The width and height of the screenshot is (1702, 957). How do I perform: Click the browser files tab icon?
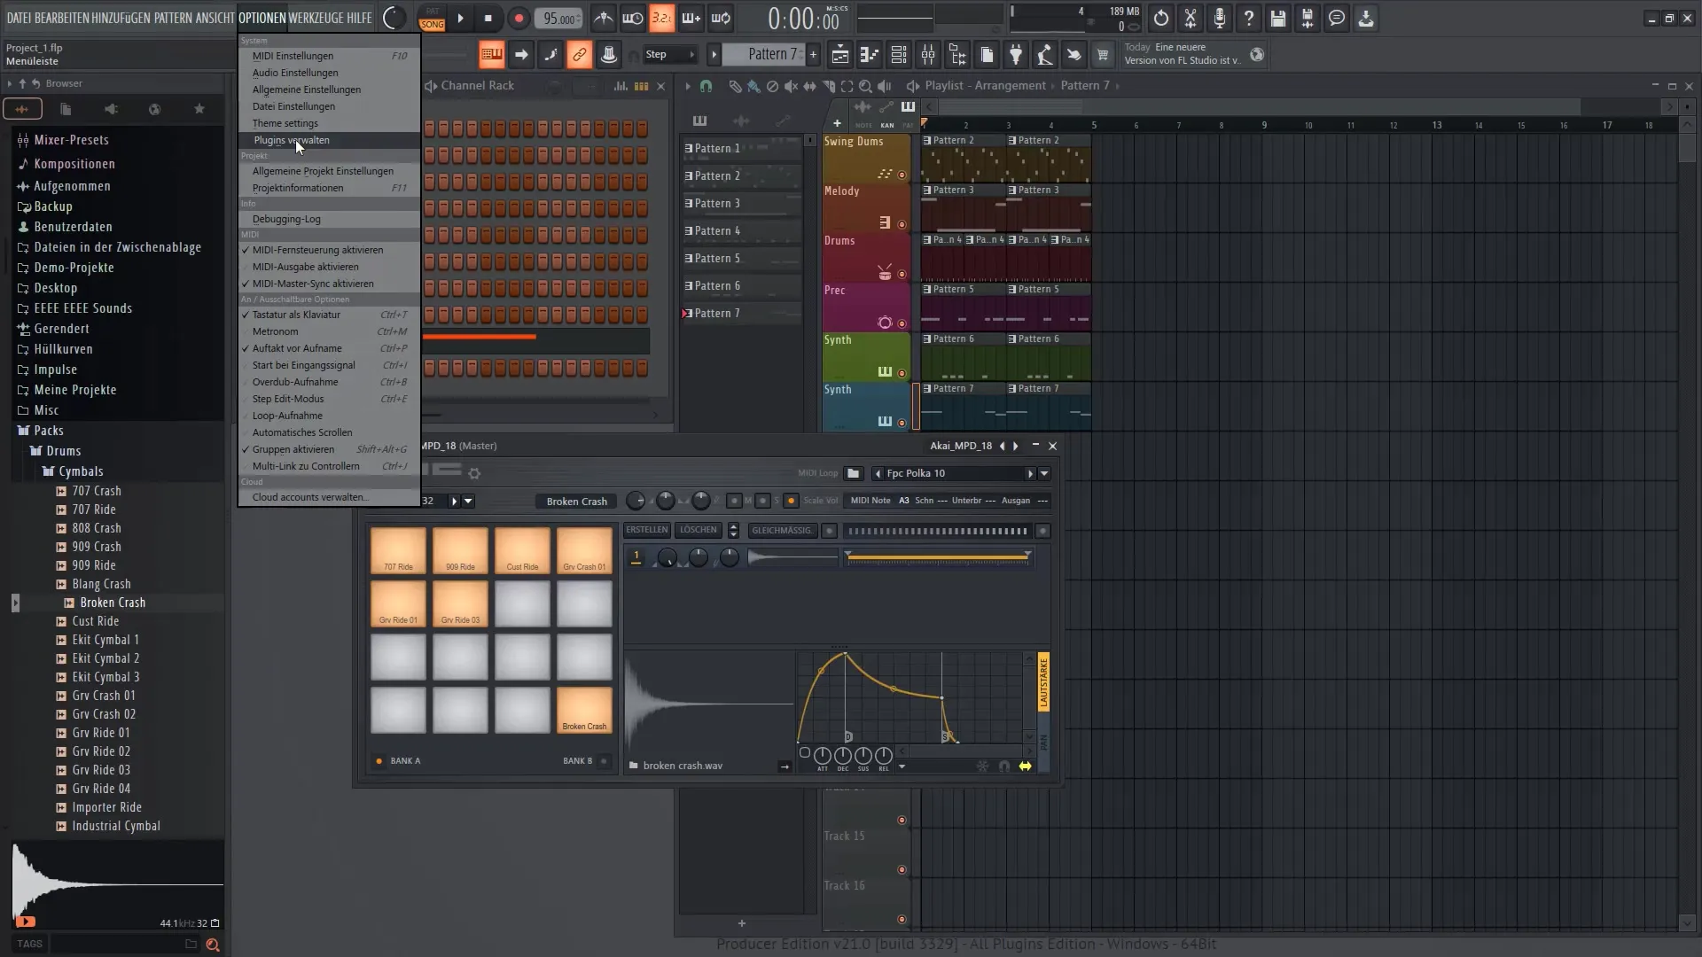tap(66, 109)
